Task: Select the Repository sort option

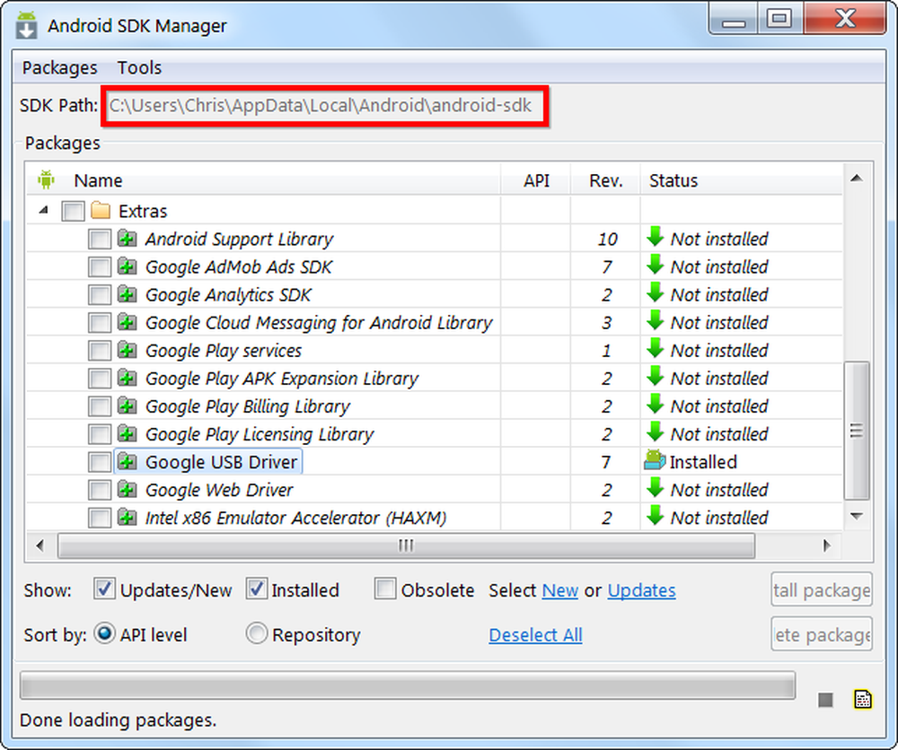Action: click(257, 633)
